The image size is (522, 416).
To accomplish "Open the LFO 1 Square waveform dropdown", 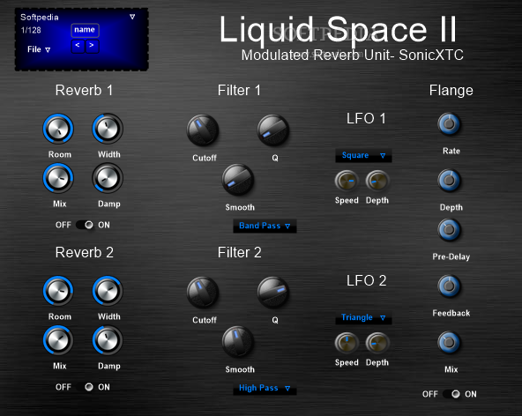I will (x=363, y=155).
